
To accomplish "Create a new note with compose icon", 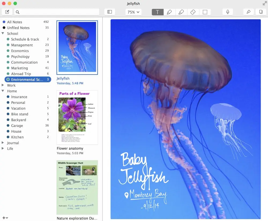I will point(7,12).
